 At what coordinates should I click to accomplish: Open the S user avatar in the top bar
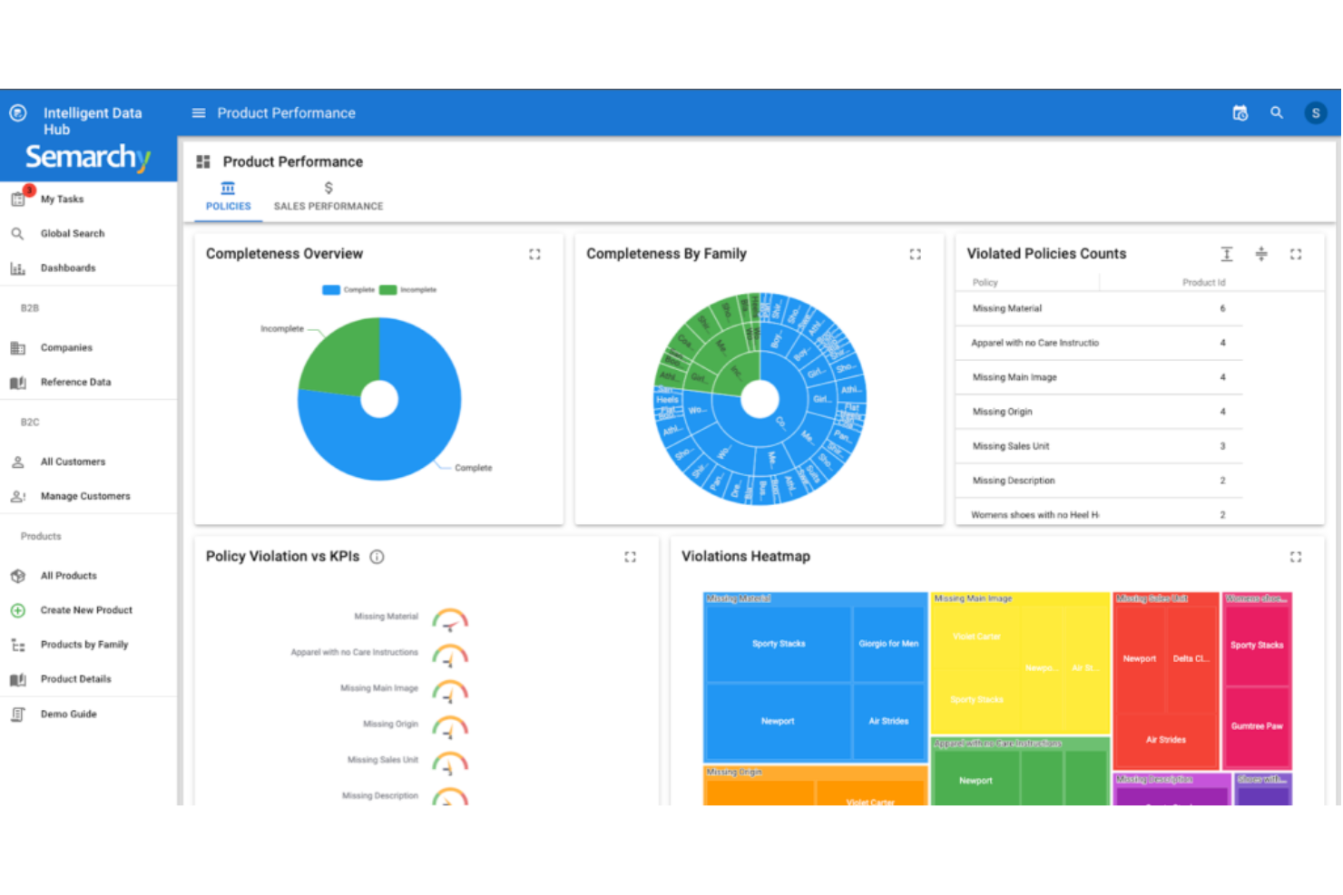pos(1316,112)
